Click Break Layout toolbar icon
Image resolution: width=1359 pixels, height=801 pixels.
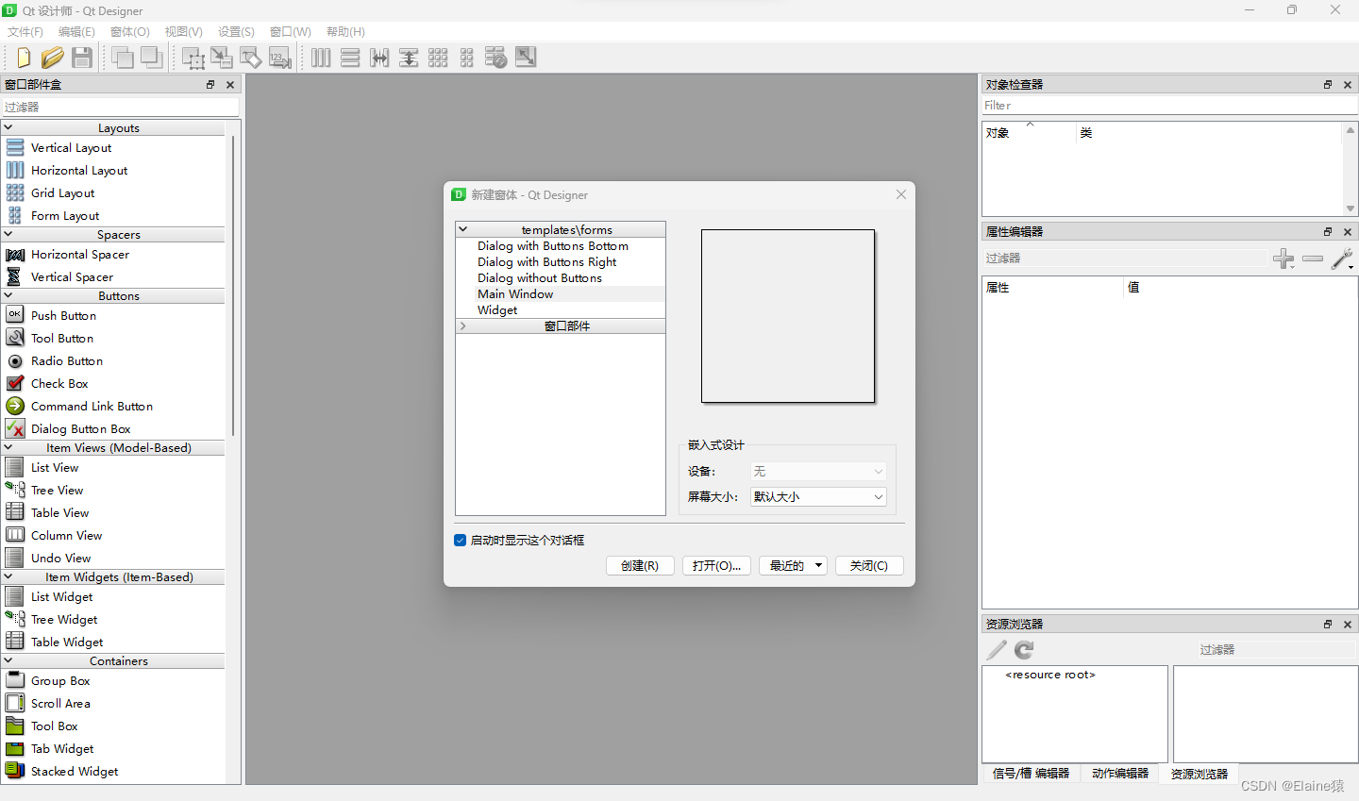496,58
